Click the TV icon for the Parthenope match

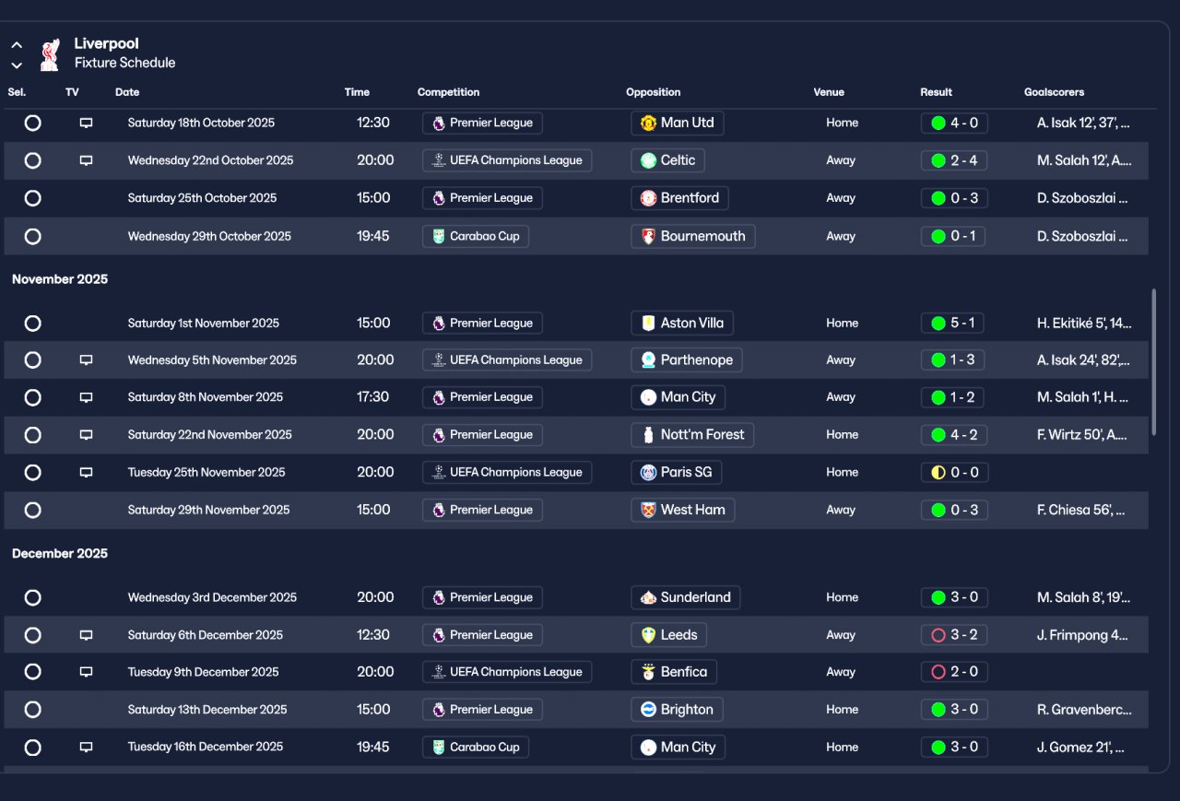point(86,360)
